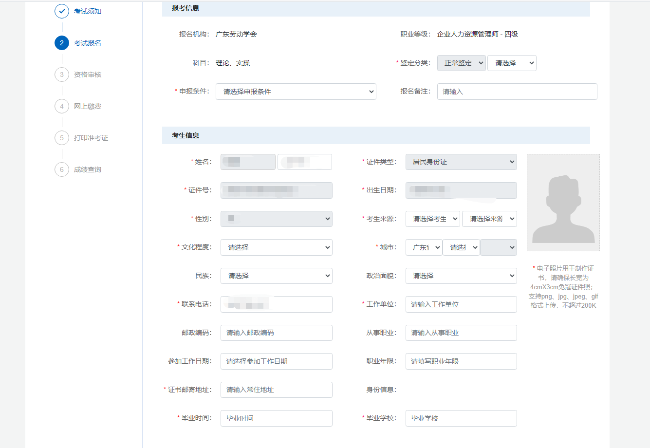The width and height of the screenshot is (650, 448).
Task: Open the city dropdown next to 广东
Action: click(x=461, y=247)
